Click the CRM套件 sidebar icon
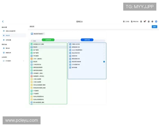 click(x=4, y=61)
